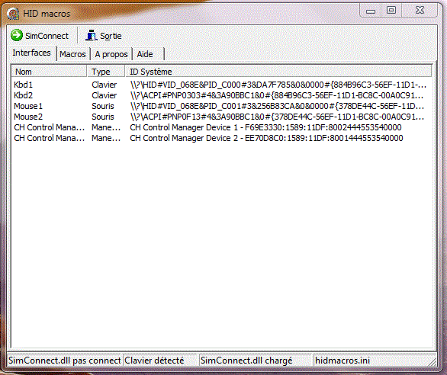Switch to the A propos tab
The image size is (447, 375).
111,54
